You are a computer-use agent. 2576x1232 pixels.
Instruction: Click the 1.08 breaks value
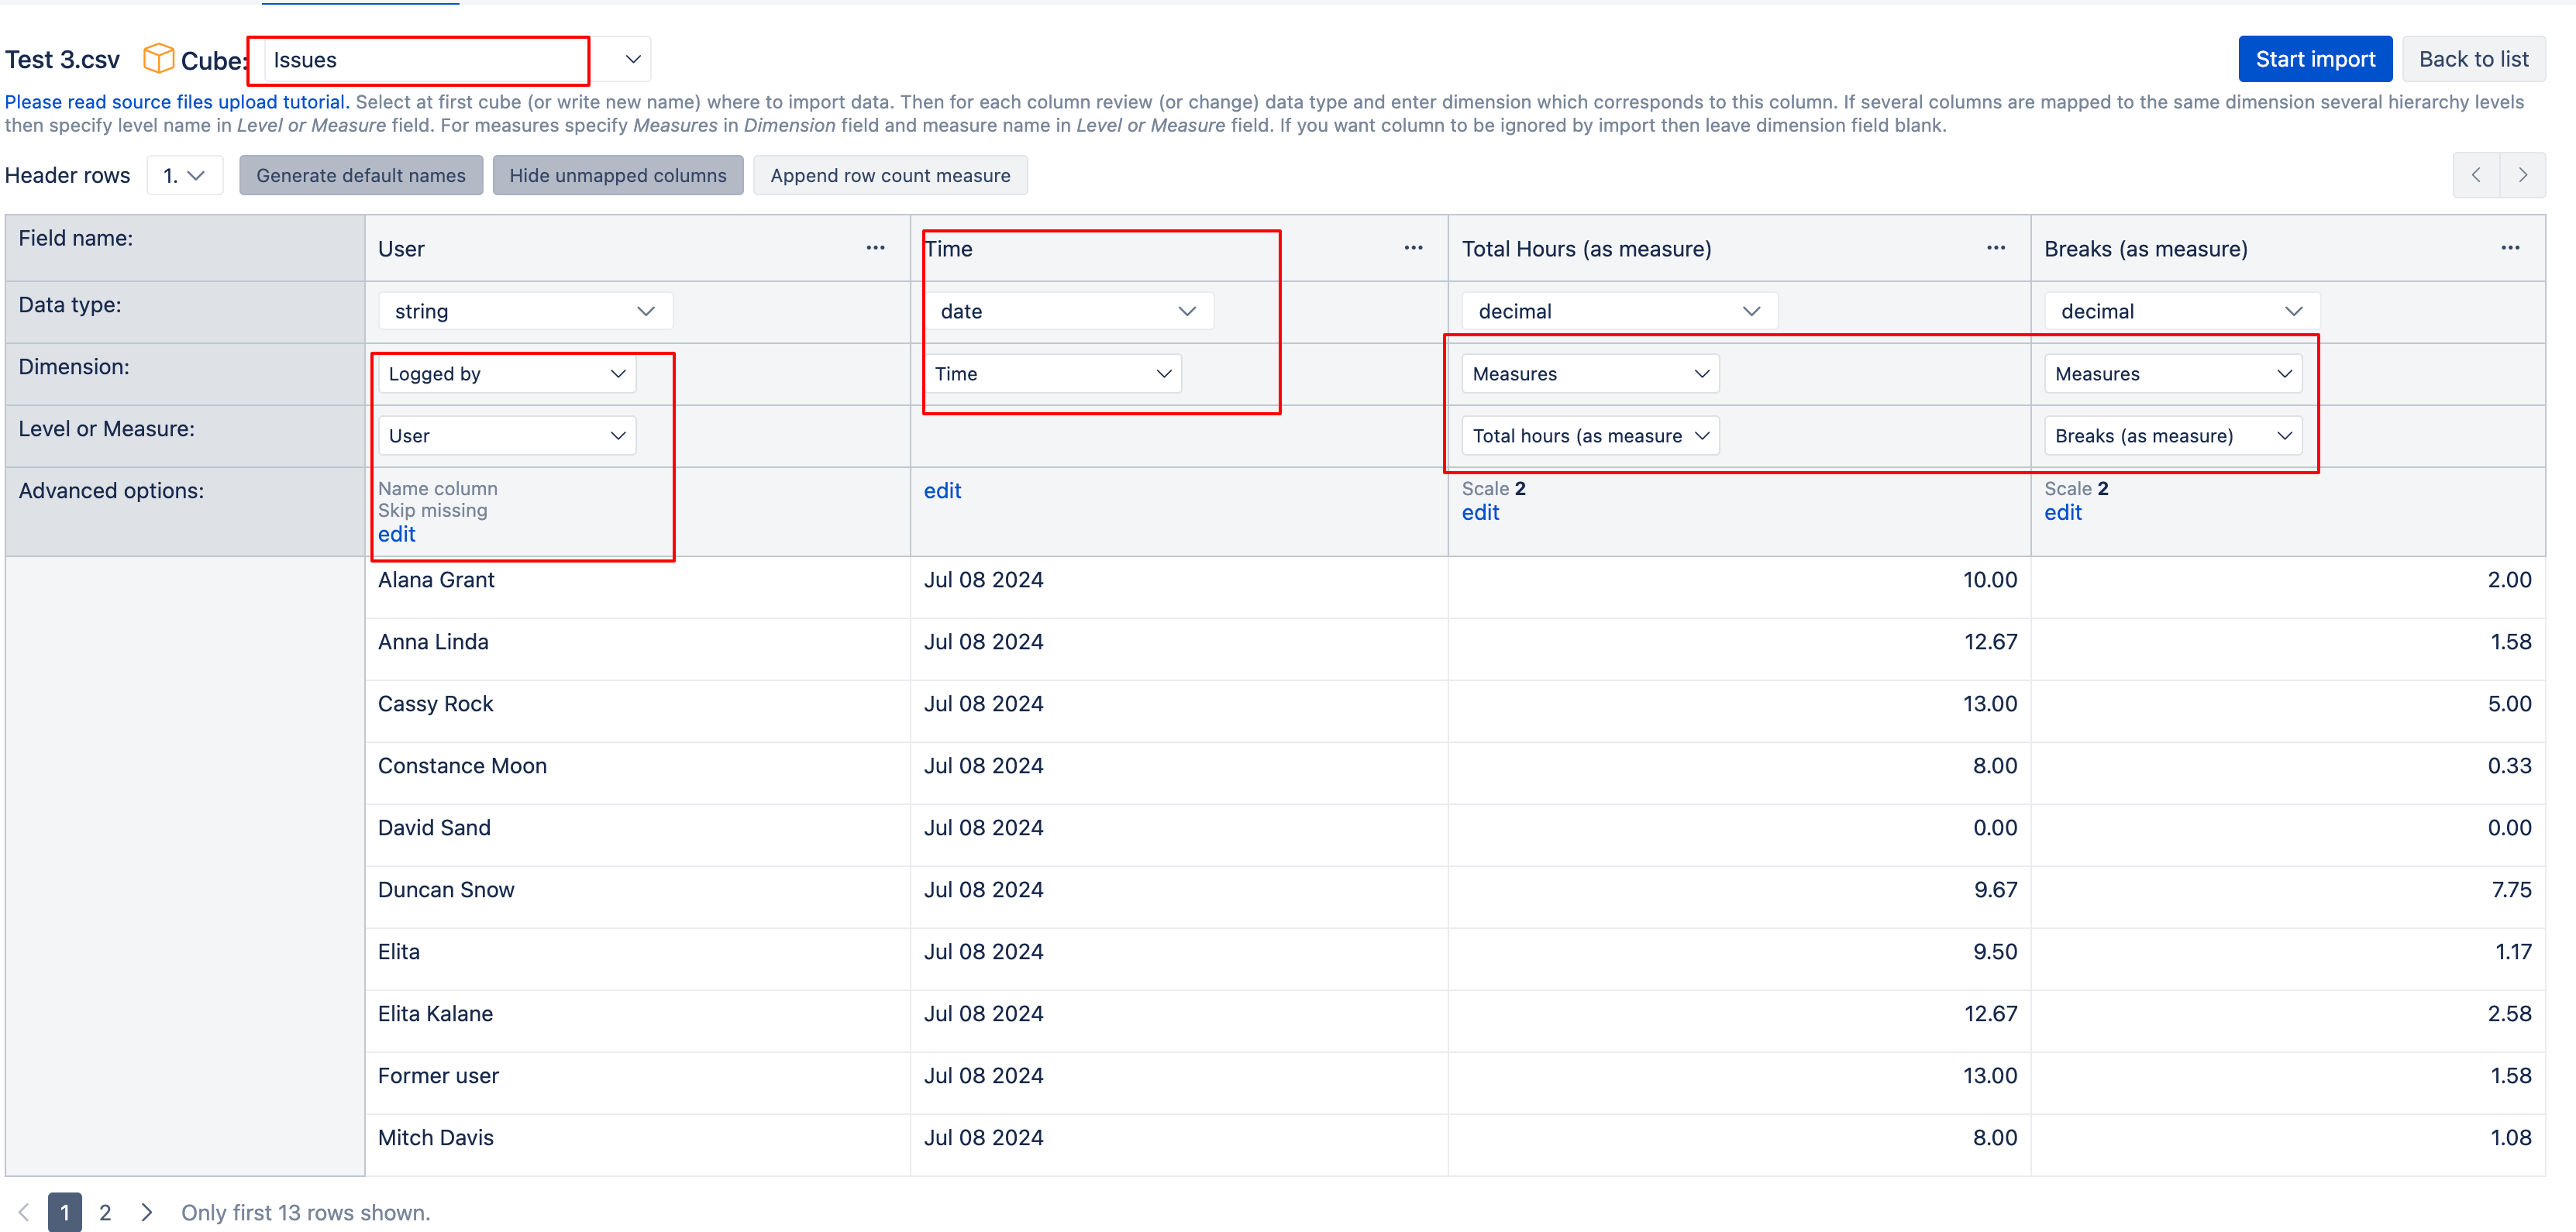(x=2510, y=1138)
